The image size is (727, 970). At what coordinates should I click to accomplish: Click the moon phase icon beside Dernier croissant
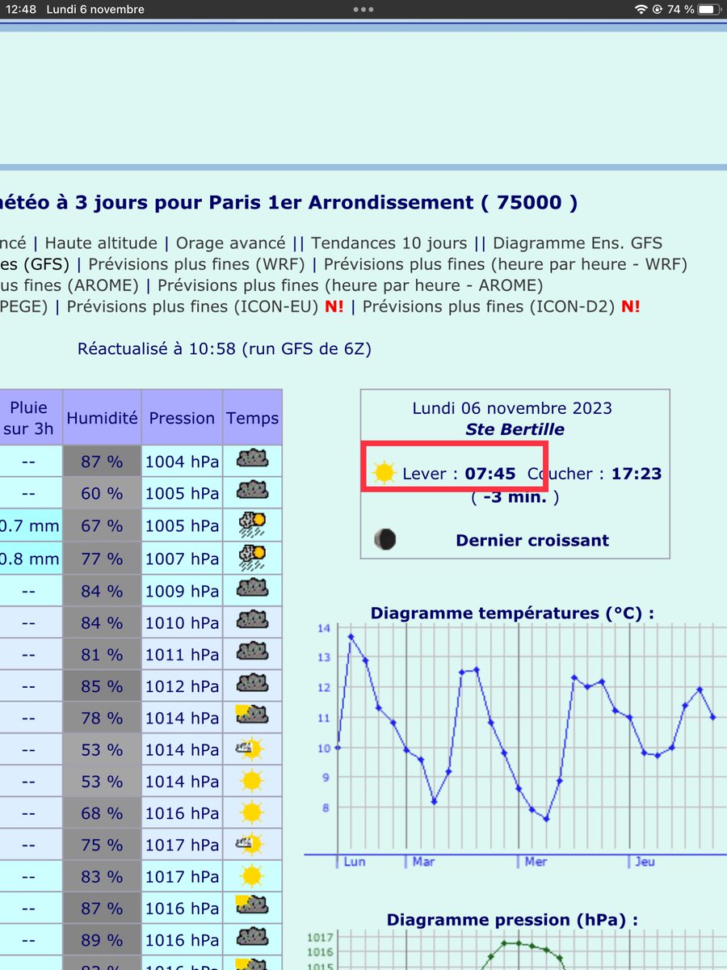pyautogui.click(x=385, y=539)
